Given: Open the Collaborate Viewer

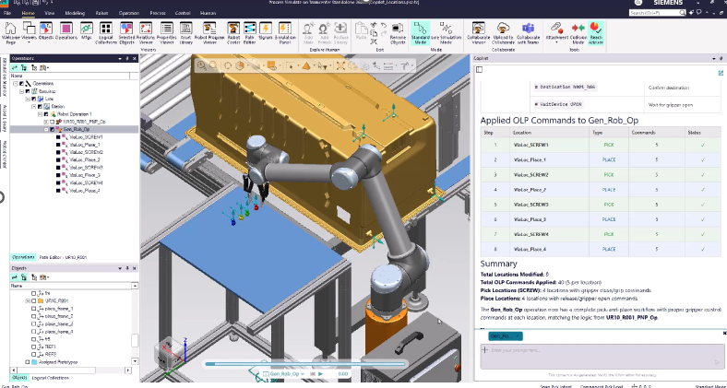Looking at the screenshot, I should click(x=478, y=32).
